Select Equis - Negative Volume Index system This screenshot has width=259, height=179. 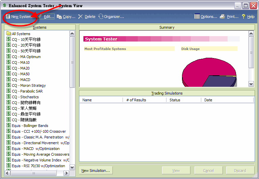tap(38, 160)
